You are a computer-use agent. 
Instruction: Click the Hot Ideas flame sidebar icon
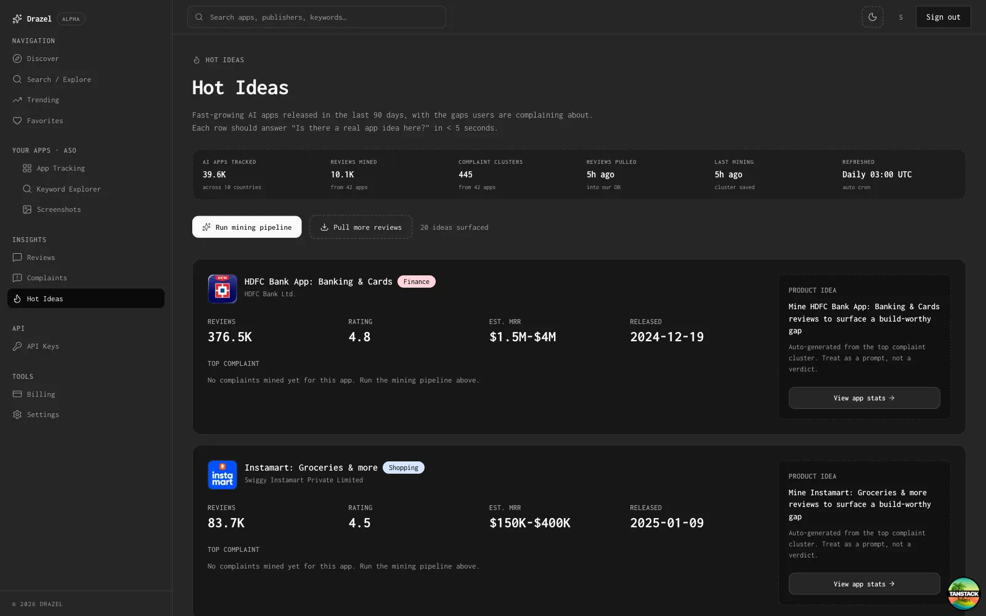tap(17, 299)
